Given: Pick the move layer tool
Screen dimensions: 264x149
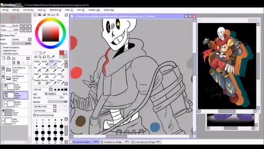Looking at the screenshot, I should pyautogui.click(x=36, y=57).
